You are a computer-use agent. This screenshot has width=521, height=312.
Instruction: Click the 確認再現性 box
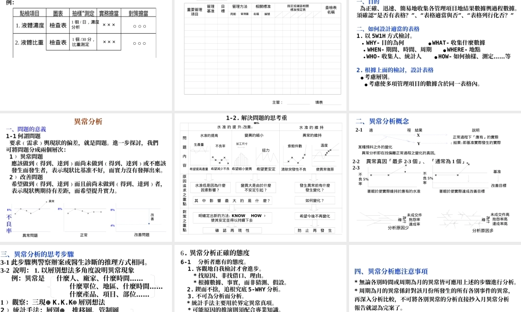tap(232, 230)
